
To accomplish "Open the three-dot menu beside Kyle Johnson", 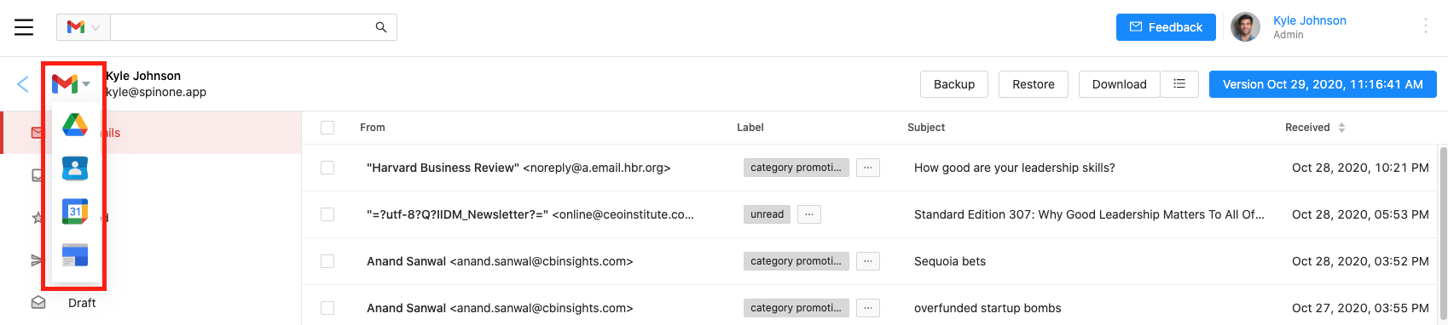I will pyautogui.click(x=1425, y=26).
